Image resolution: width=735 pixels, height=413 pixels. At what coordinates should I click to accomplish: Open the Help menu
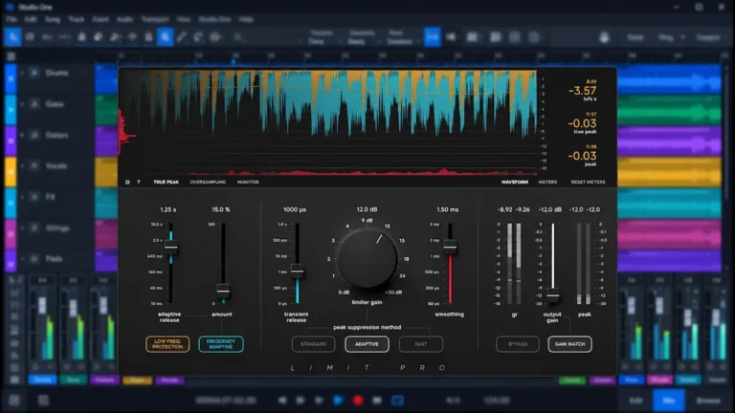[x=246, y=19]
